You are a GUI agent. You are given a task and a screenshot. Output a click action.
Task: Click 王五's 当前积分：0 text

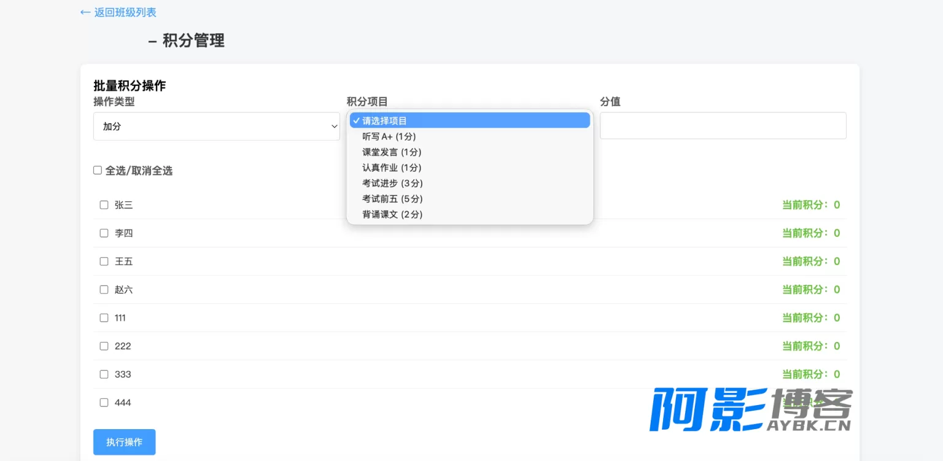pos(811,261)
